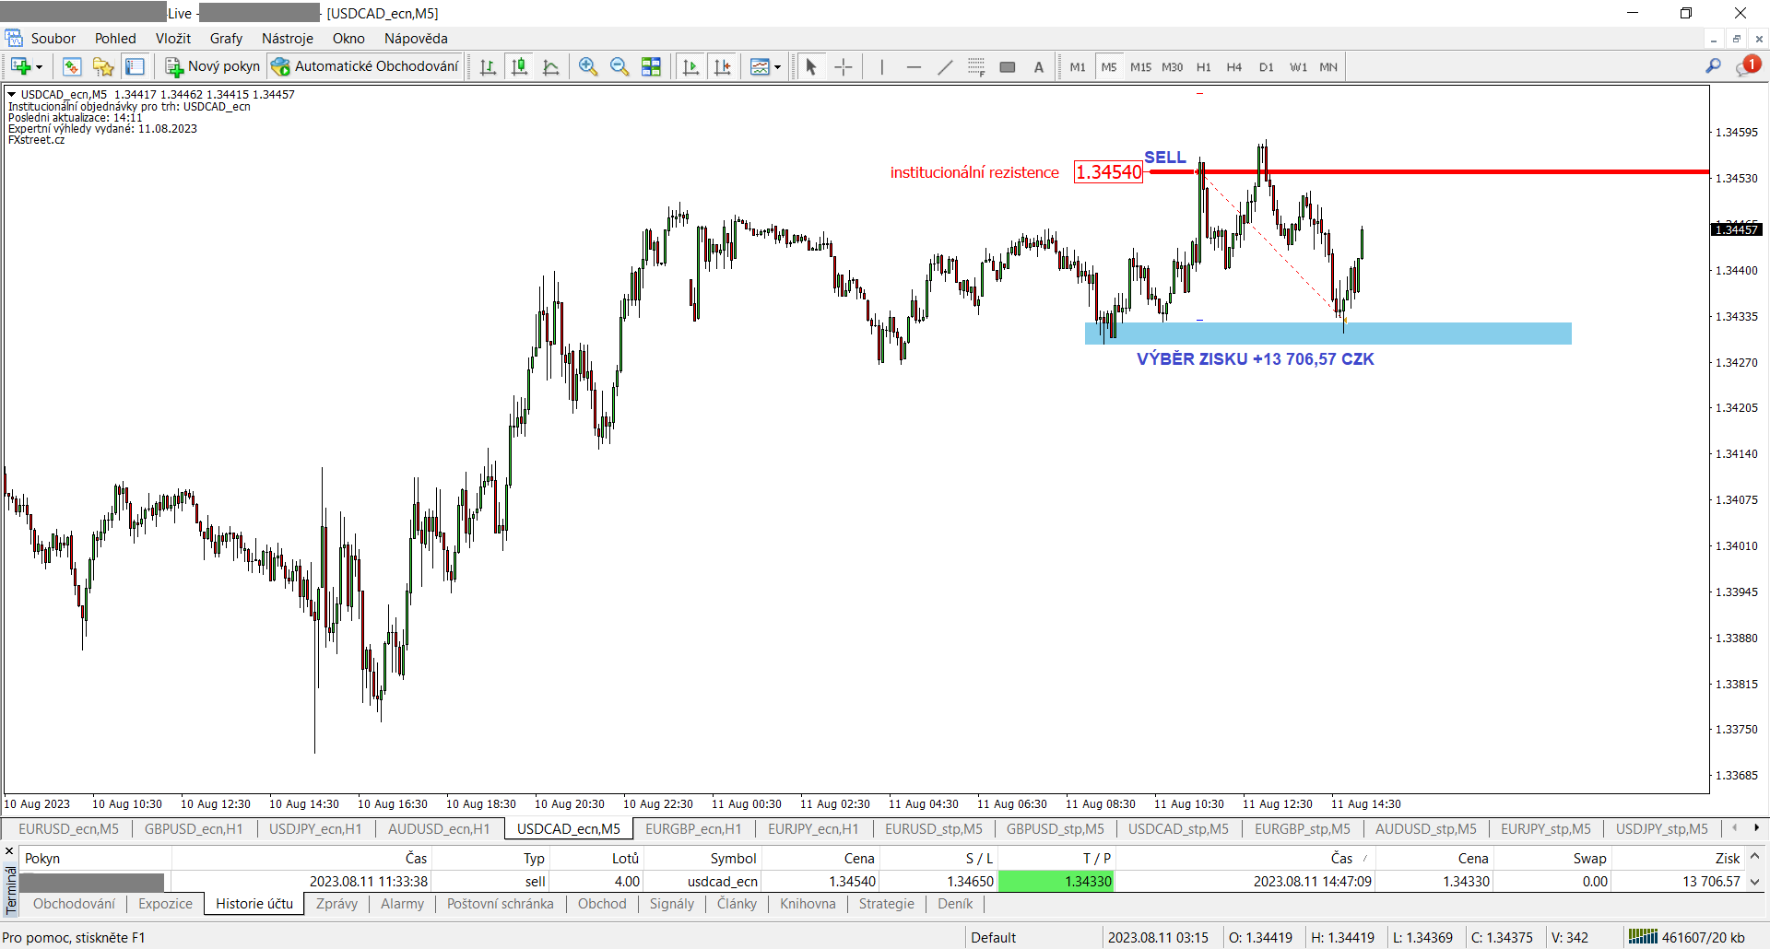Select the vertical line drawing tool
This screenshot has width=1770, height=949.
click(882, 66)
